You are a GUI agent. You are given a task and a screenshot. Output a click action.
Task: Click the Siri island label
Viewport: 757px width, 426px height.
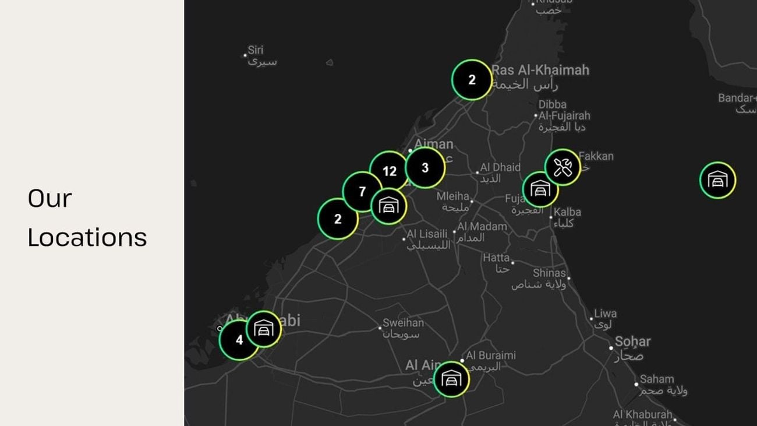tap(256, 50)
